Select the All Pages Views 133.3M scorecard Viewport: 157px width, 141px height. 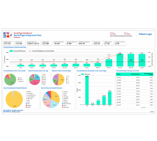coord(20,43)
